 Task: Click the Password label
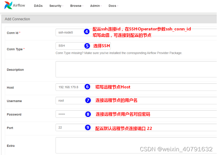point(14,114)
